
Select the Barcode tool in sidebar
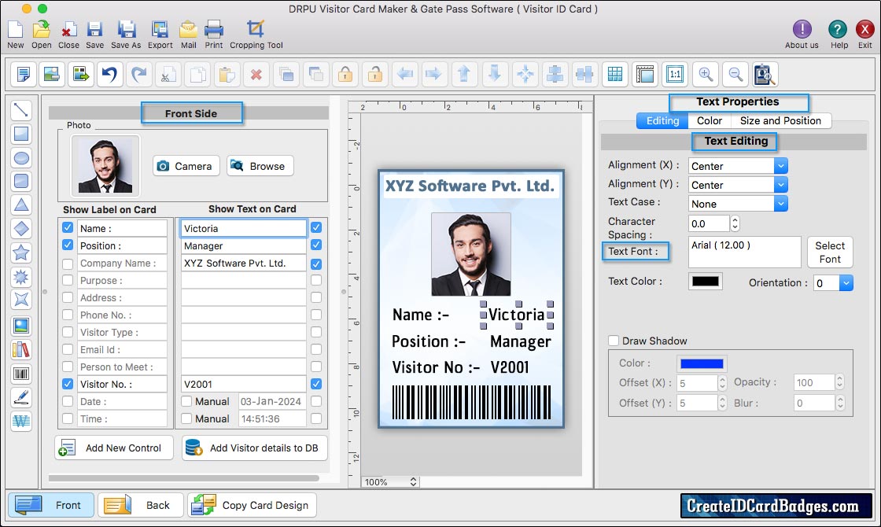21,374
